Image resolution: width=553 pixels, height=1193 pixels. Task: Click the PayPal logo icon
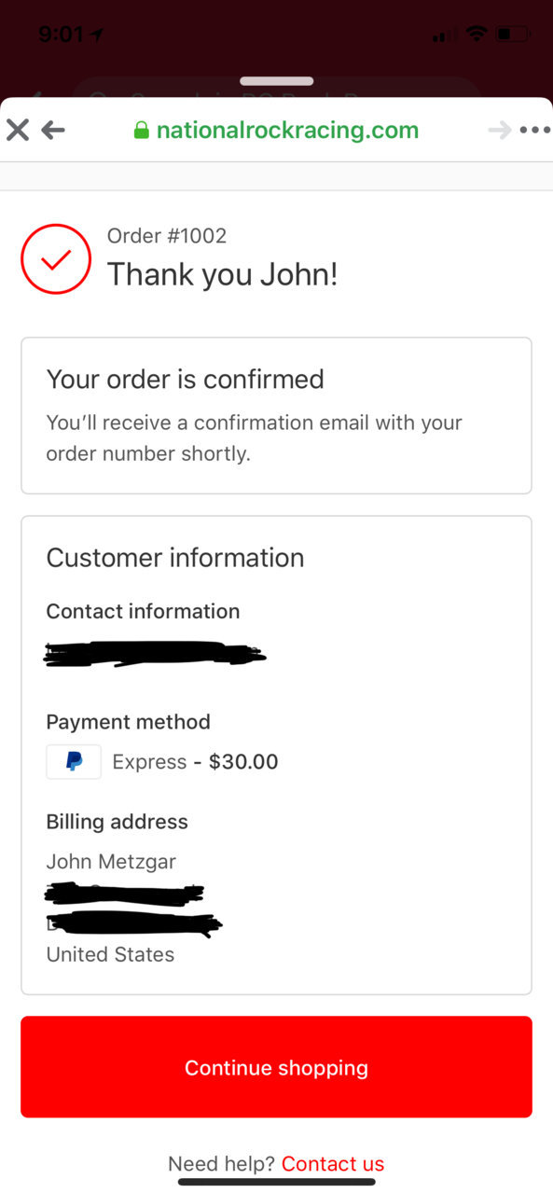pyautogui.click(x=74, y=762)
